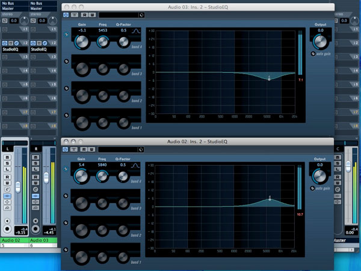Image resolution: width=361 pixels, height=271 pixels.
Task: Select the Audio 03 channel name label
Action: (x=43, y=240)
